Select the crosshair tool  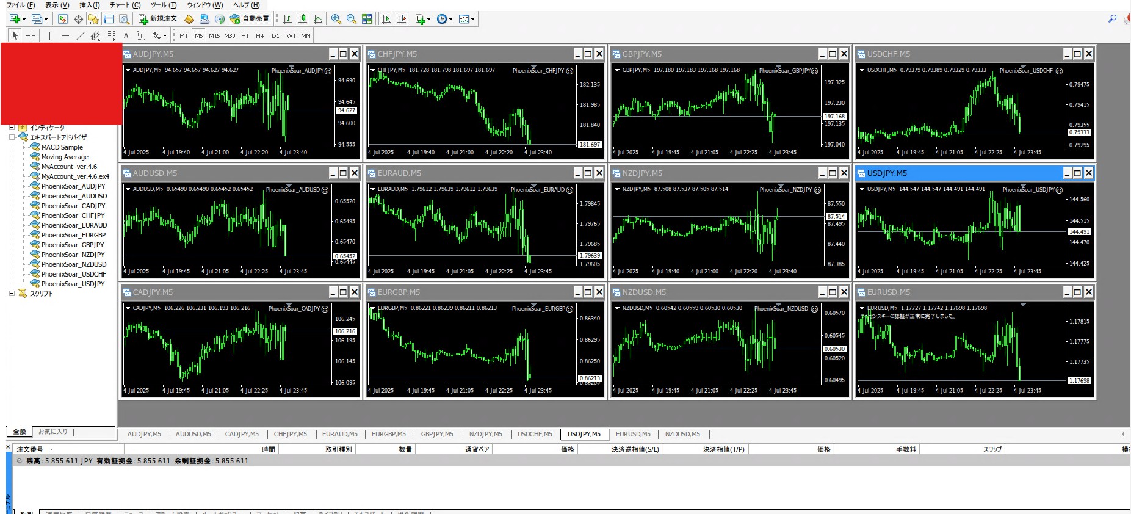[x=31, y=35]
